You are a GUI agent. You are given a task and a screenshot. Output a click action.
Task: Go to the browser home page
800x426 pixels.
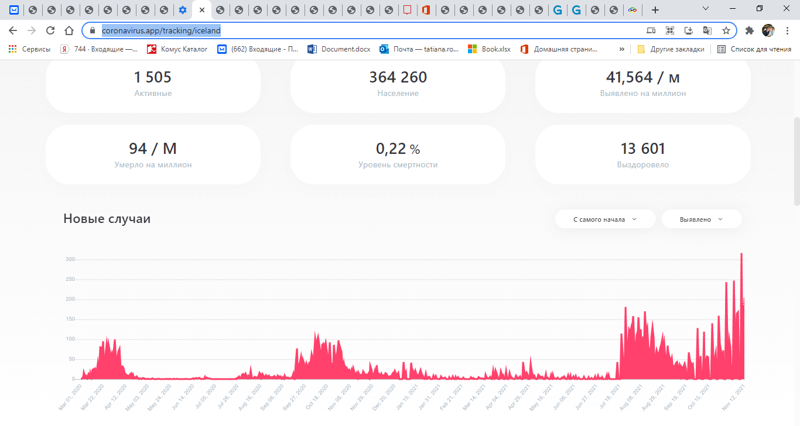(x=69, y=30)
